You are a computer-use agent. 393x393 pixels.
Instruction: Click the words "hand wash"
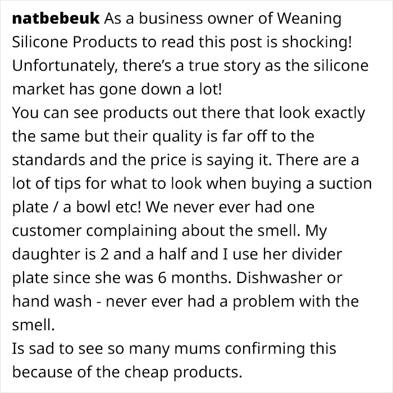tap(52, 301)
